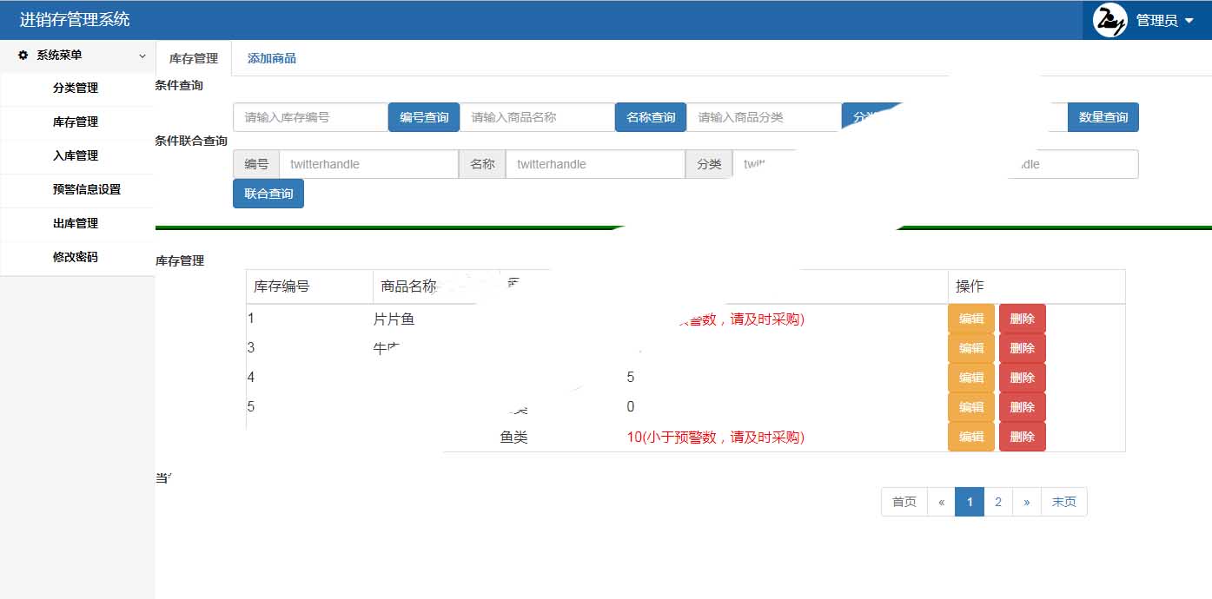Jump to page 2 in pagination
Viewport: 1212px width, 599px height.
click(998, 502)
